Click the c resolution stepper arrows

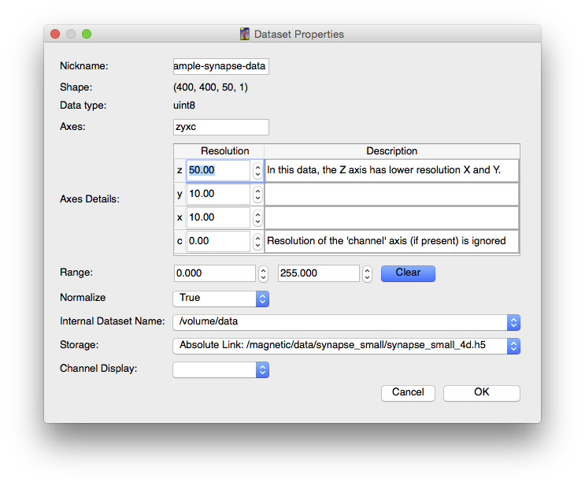pyautogui.click(x=257, y=241)
